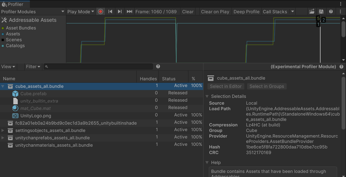The width and height of the screenshot is (346, 177).
Task: Click Select in Editor button
Action: (226, 86)
